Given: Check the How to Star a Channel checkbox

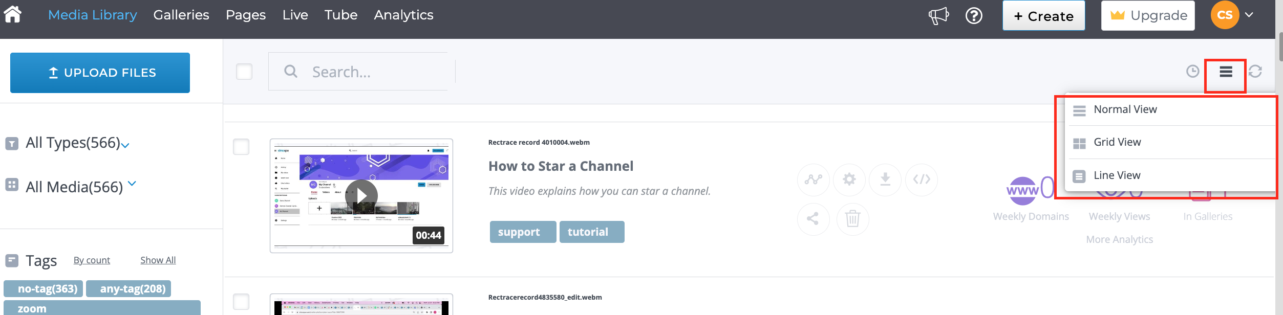Looking at the screenshot, I should pos(241,147).
